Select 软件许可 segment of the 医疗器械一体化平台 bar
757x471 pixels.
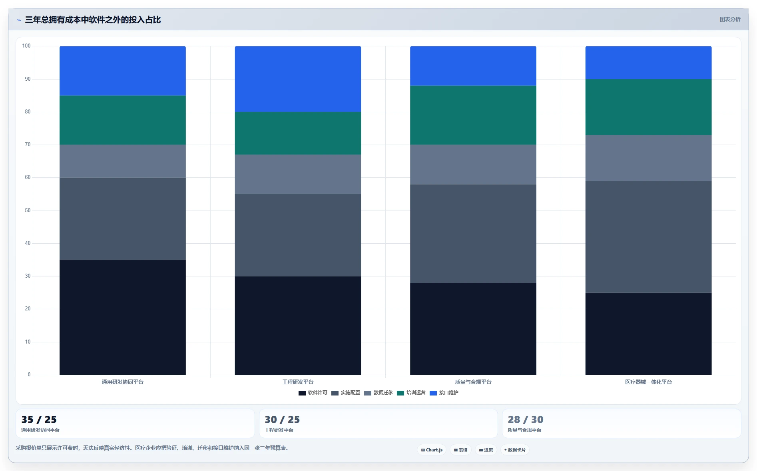648,334
